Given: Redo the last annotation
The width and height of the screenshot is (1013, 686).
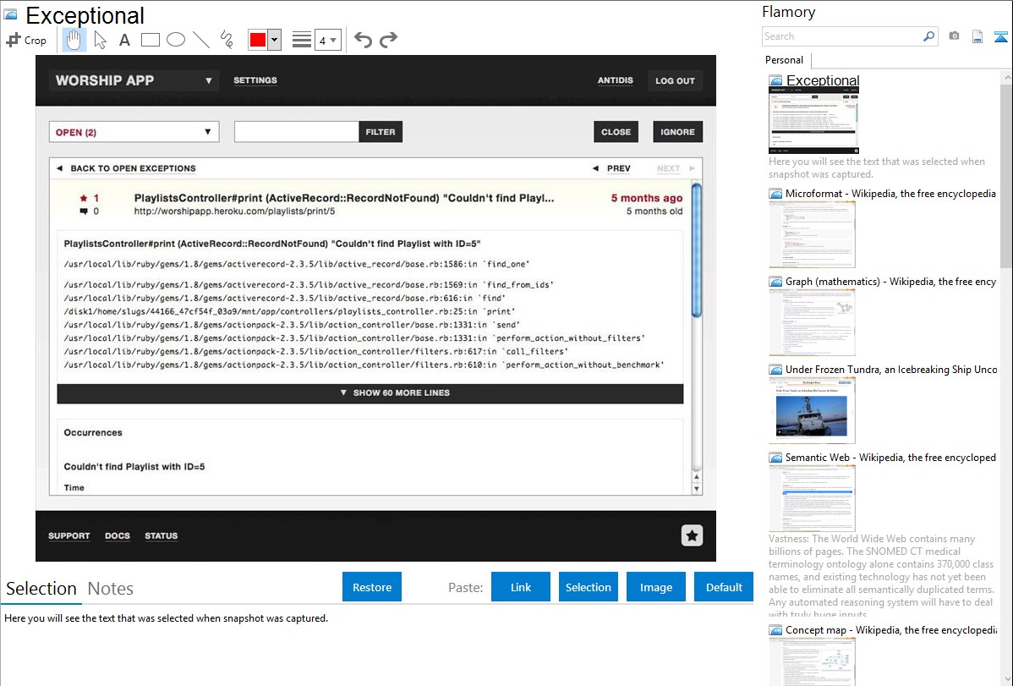Looking at the screenshot, I should pos(388,40).
